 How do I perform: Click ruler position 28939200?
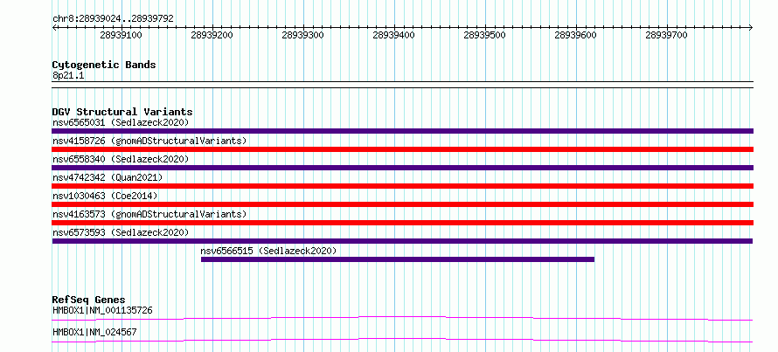coord(212,35)
